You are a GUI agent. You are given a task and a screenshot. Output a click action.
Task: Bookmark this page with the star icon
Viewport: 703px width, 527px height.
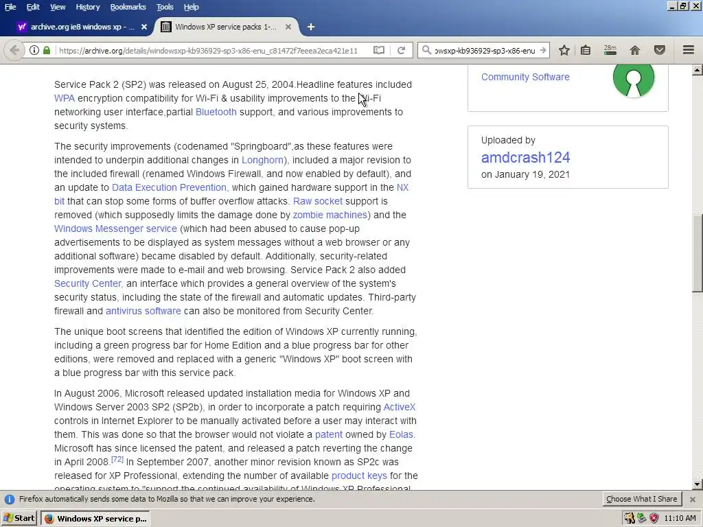point(564,50)
